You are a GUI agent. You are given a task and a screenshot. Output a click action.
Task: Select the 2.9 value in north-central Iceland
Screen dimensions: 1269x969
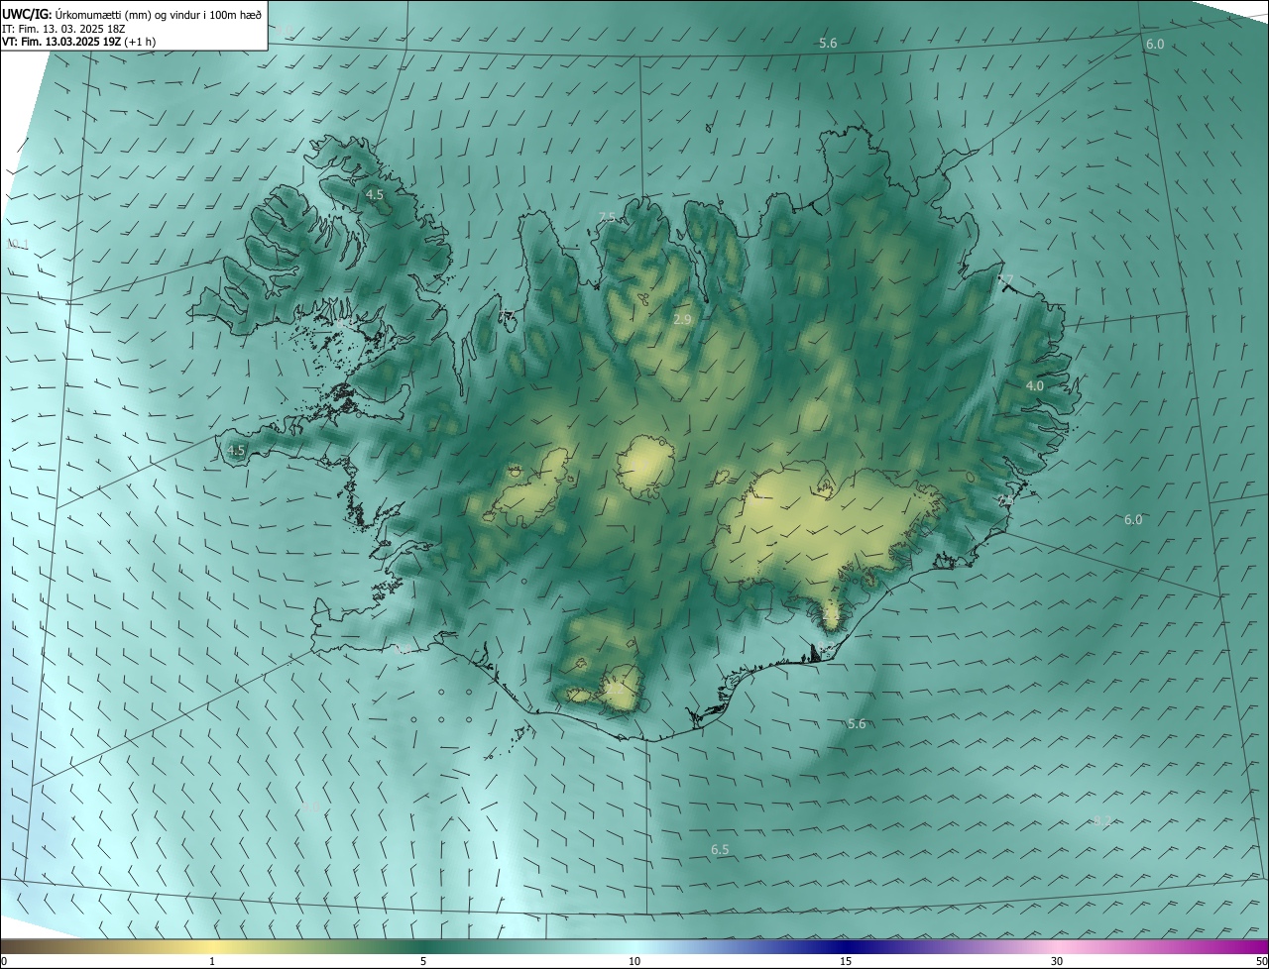682,320
